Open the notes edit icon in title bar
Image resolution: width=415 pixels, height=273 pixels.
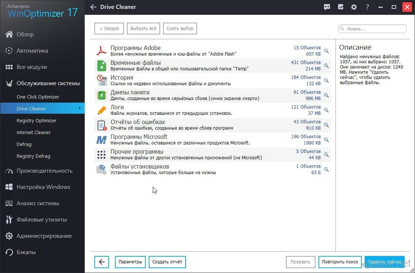[340, 7]
